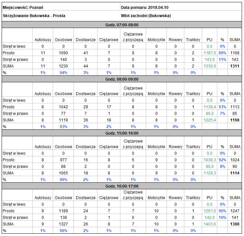
Task: Click the bold total 1198
Action: coord(235,120)
